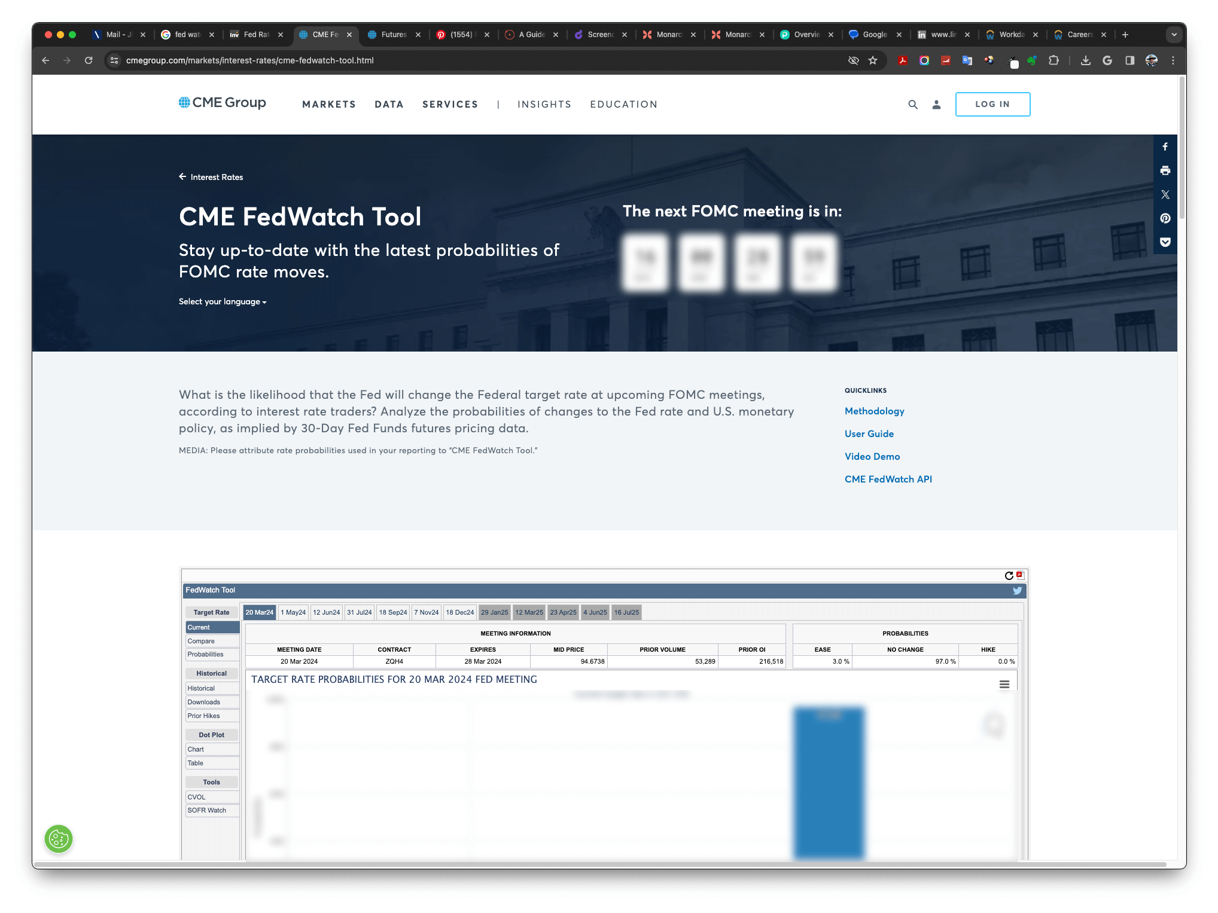The height and width of the screenshot is (913, 1218).
Task: Click the browser address bar URL
Action: coord(249,60)
